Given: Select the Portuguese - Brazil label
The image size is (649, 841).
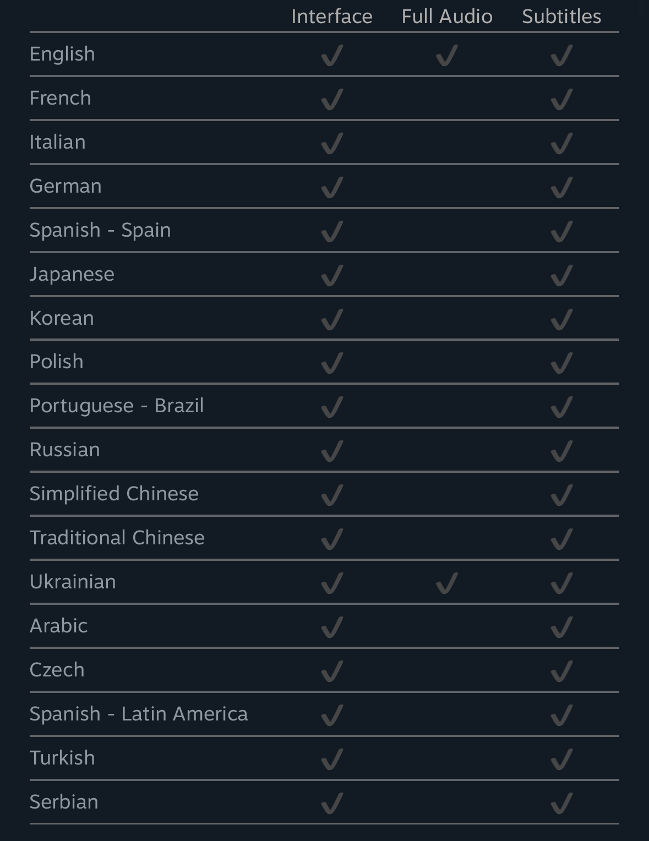Looking at the screenshot, I should 117,406.
